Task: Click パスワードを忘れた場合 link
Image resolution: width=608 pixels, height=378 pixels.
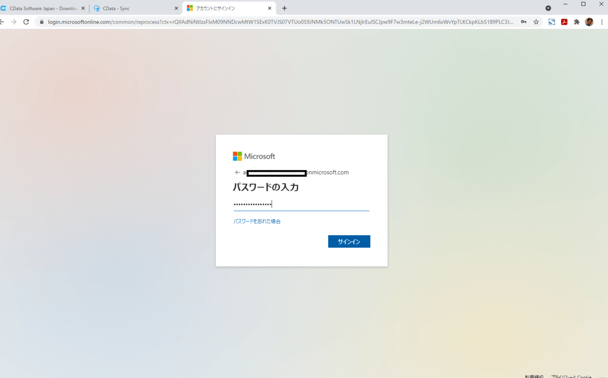Action: [257, 221]
